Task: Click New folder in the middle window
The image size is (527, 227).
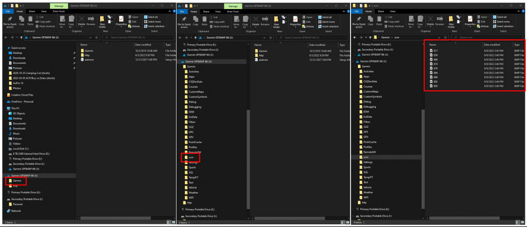Action: 277,21
